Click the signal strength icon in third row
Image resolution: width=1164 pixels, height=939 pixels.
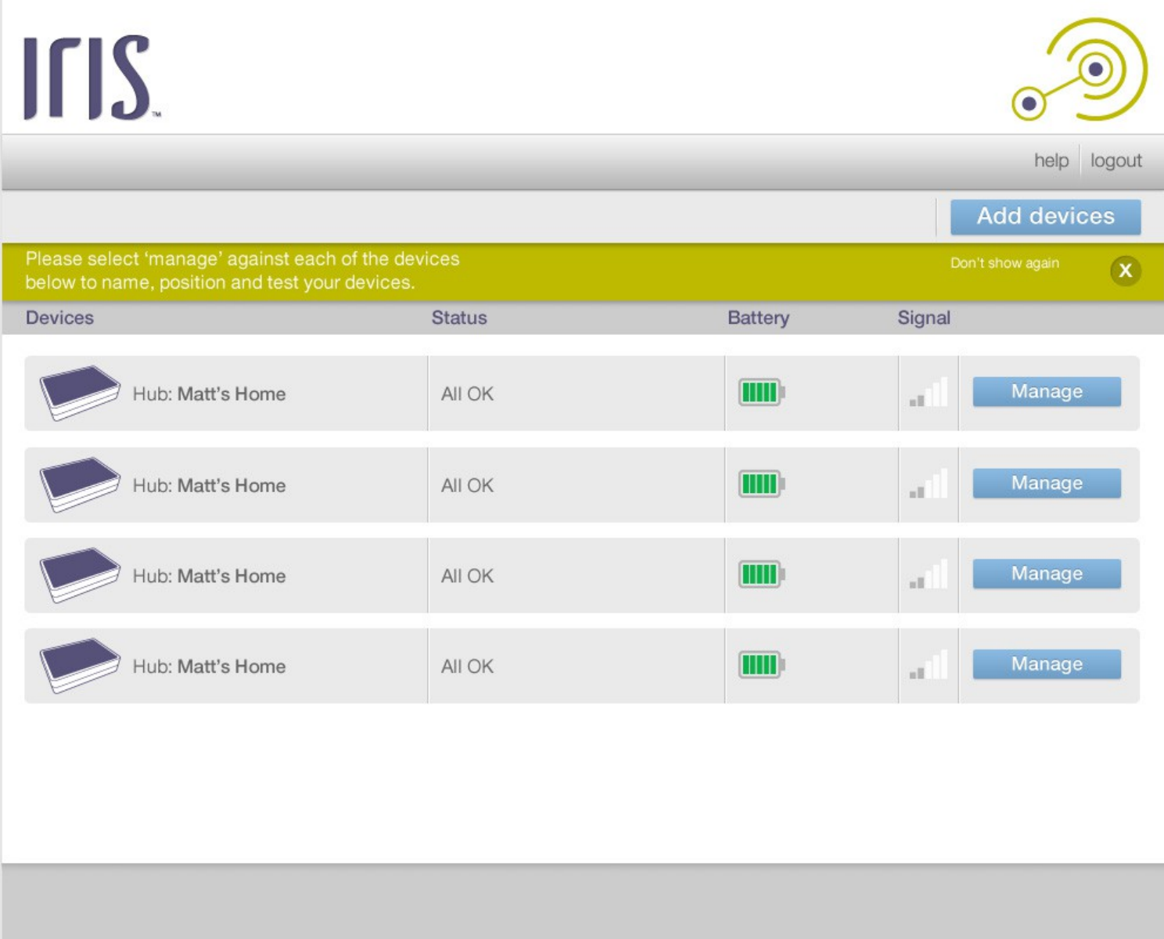(x=929, y=574)
